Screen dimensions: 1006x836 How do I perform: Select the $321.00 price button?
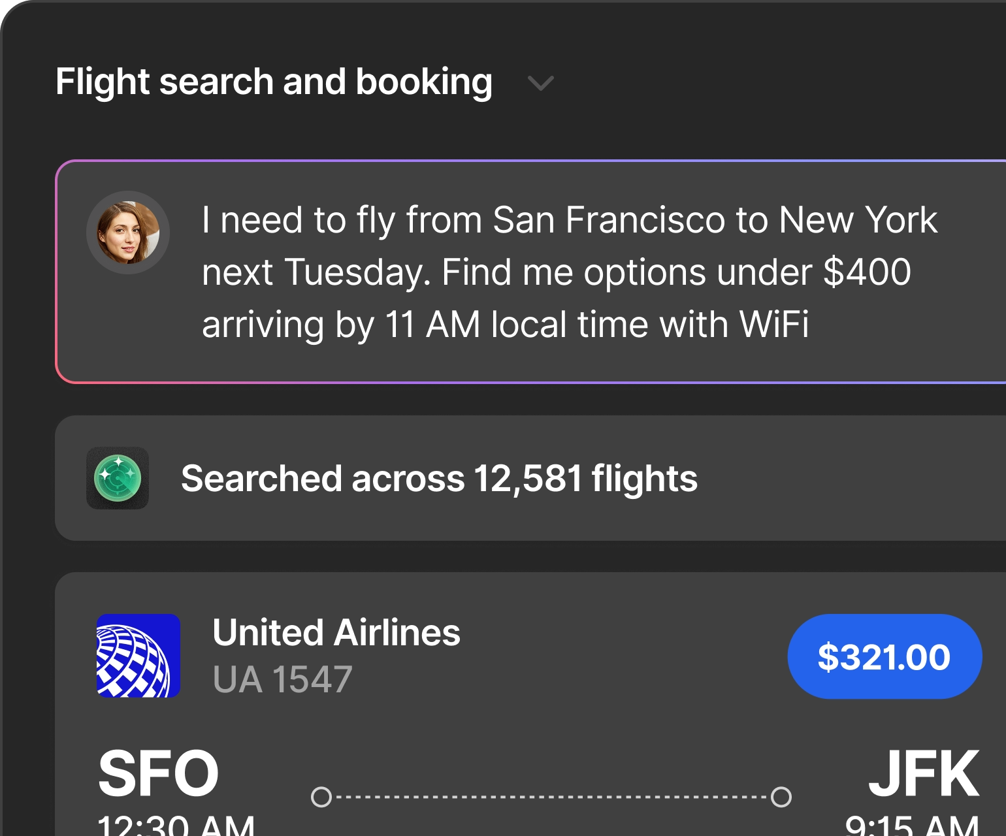pos(884,656)
